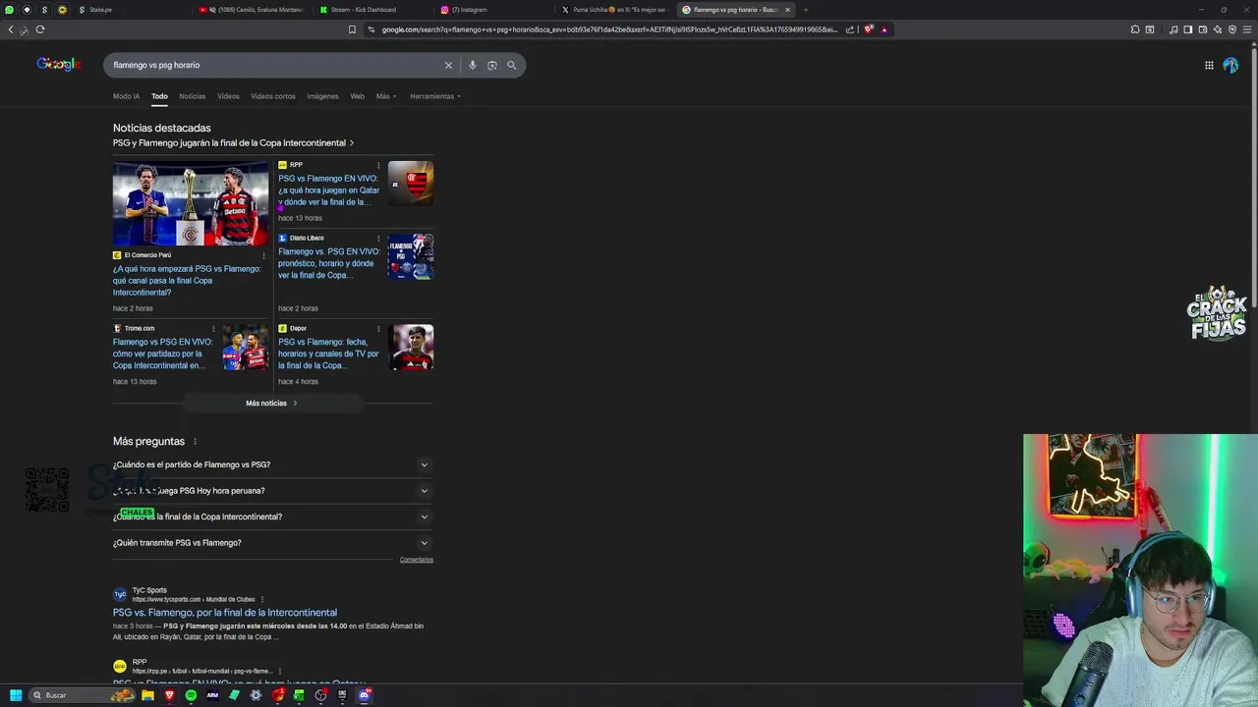Open the extensions puzzle icon
The height and width of the screenshot is (707, 1258).
[x=1135, y=29]
